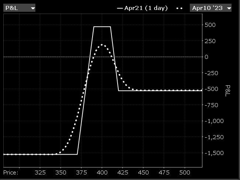Click the peak of the dotted curve

[102, 45]
